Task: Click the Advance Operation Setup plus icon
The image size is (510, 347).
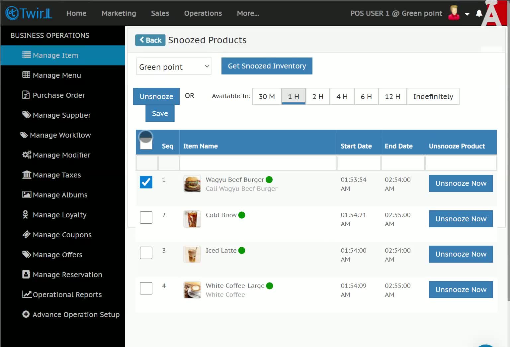Action: (26, 314)
